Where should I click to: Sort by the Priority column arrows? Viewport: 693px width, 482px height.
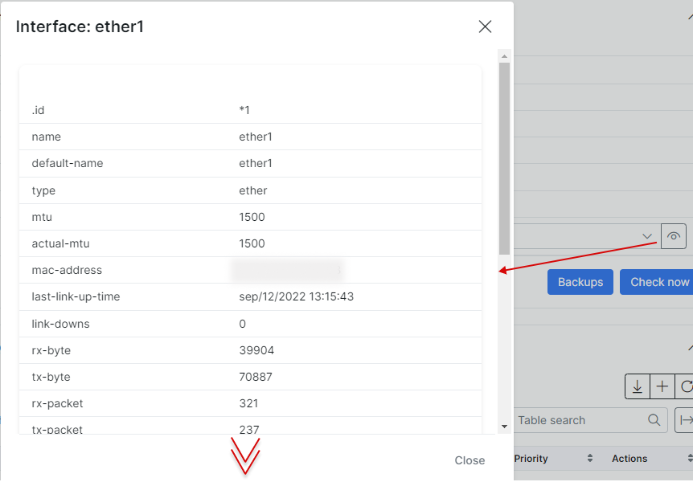pyautogui.click(x=589, y=458)
